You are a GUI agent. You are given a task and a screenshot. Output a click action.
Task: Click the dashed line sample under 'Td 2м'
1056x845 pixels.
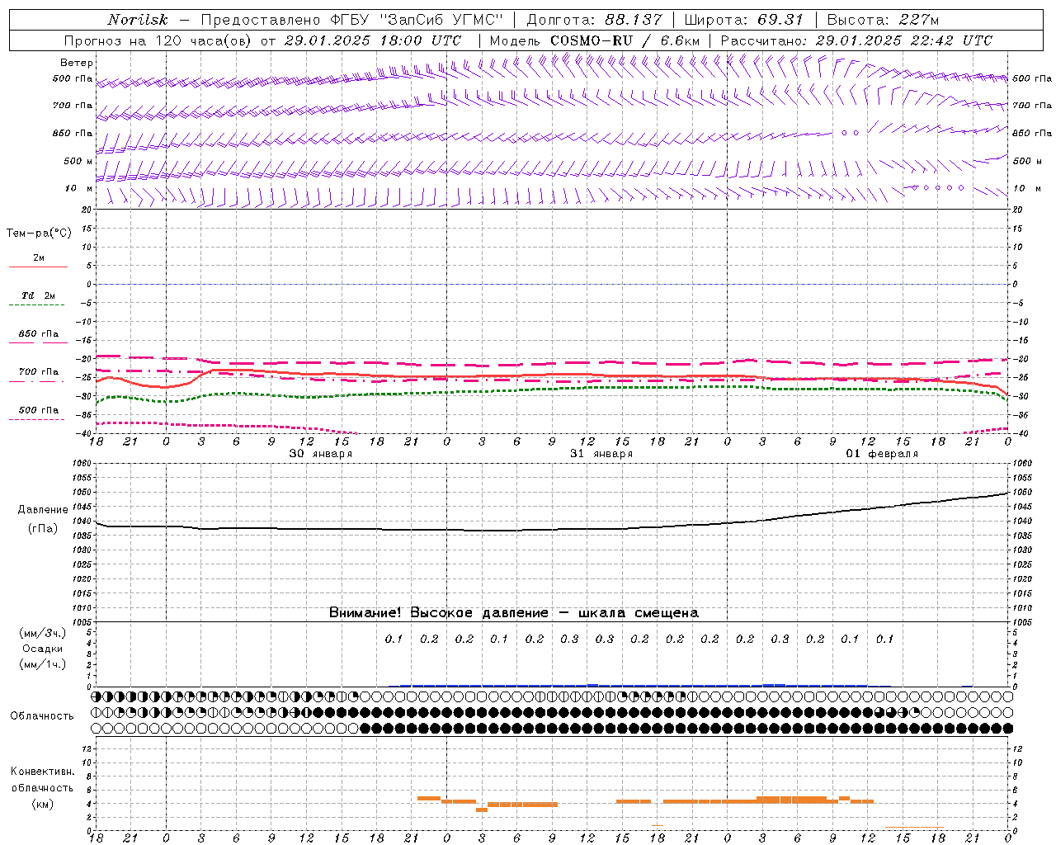[x=38, y=304]
